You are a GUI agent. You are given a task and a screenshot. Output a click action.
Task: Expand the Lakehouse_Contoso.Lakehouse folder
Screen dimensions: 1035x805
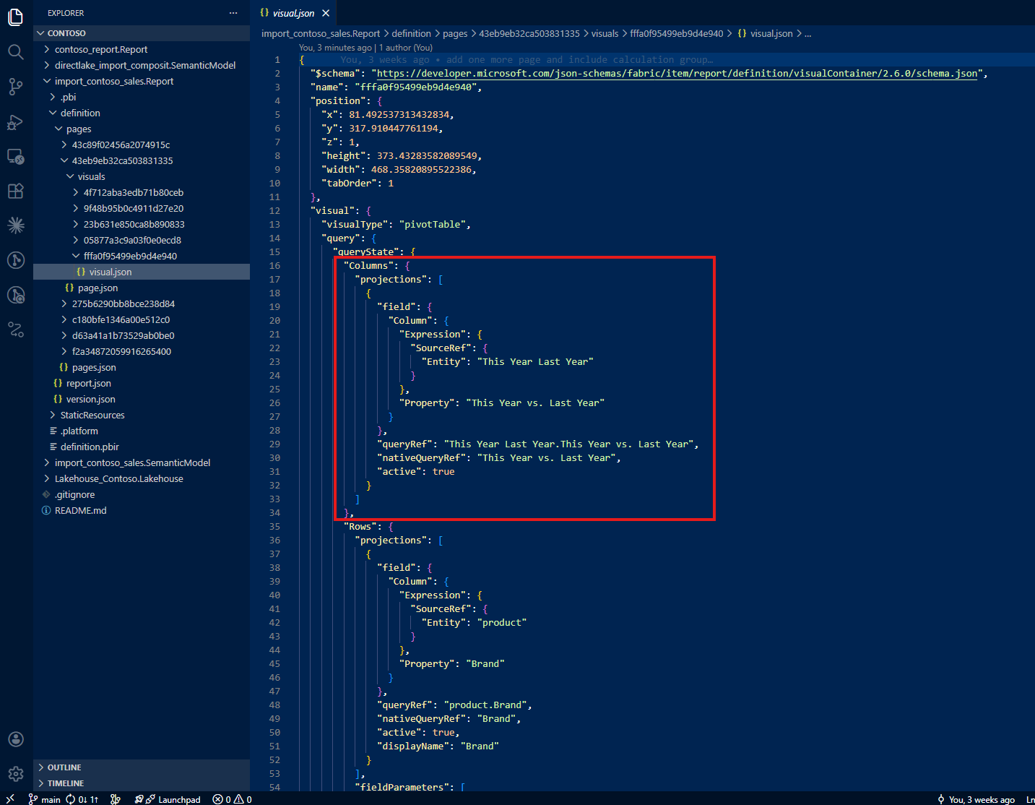click(141, 478)
